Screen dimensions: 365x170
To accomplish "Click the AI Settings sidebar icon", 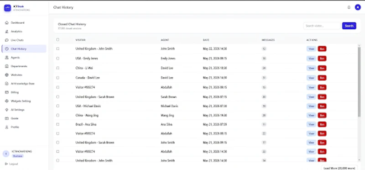I will [x=7, y=110].
